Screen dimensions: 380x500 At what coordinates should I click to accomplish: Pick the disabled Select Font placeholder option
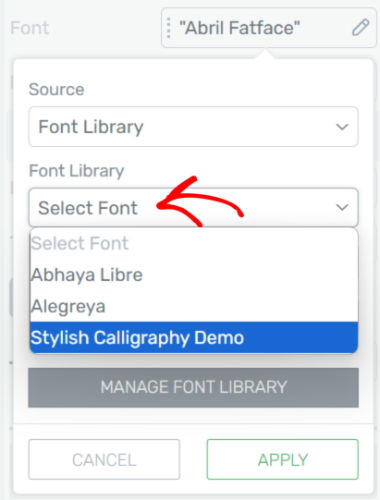pyautogui.click(x=193, y=244)
